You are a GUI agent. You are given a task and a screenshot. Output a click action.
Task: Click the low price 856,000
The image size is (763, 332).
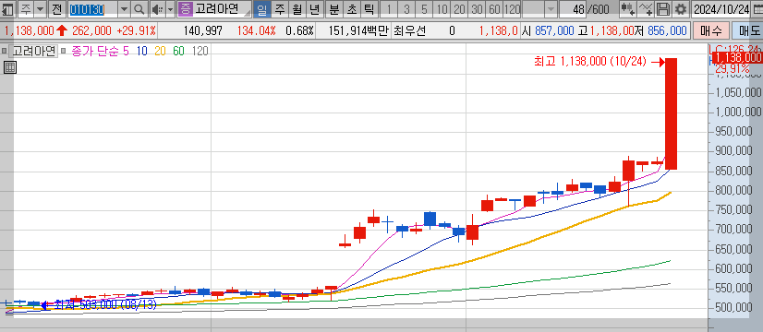tap(667, 31)
